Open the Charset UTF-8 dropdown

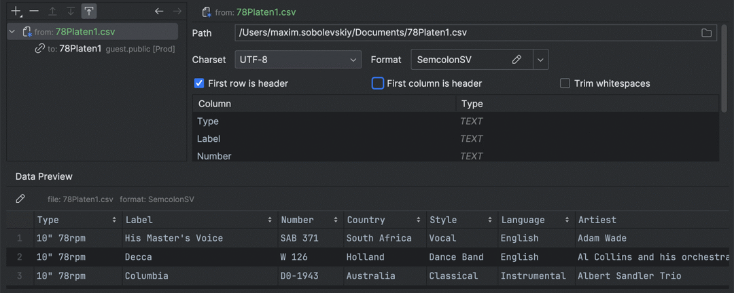click(298, 60)
